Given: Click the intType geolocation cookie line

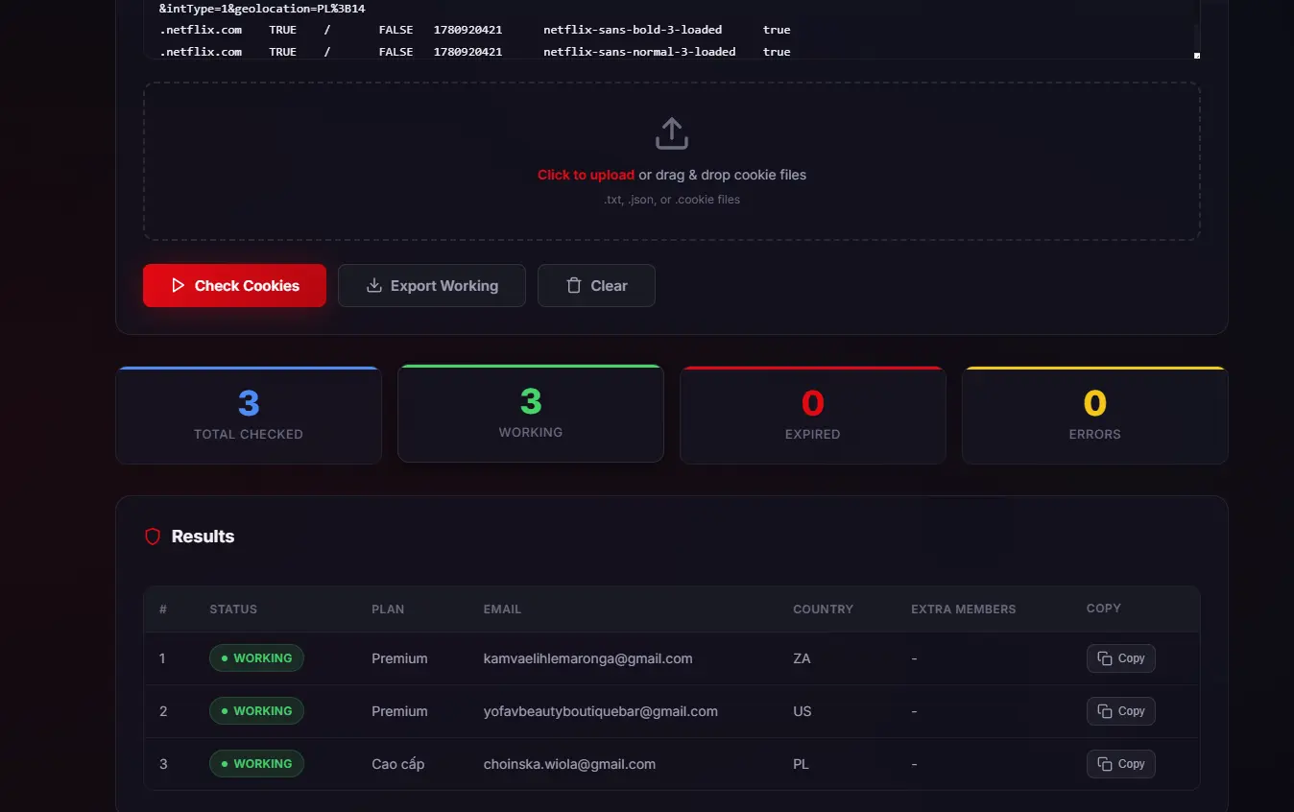Looking at the screenshot, I should [262, 9].
